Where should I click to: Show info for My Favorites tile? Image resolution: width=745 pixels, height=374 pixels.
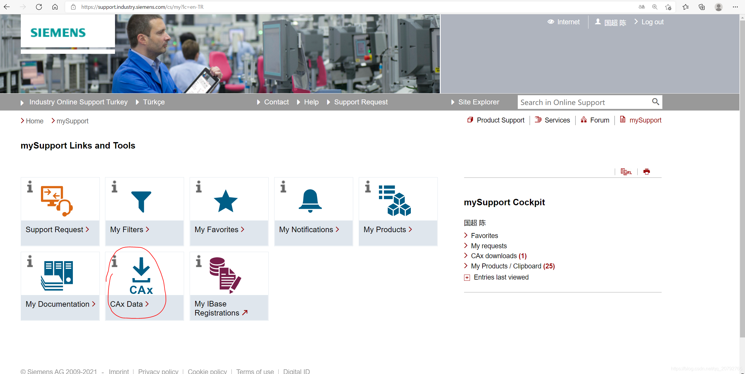(x=199, y=187)
